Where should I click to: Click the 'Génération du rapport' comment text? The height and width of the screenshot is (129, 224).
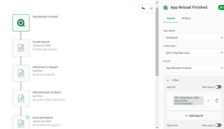[46, 125]
